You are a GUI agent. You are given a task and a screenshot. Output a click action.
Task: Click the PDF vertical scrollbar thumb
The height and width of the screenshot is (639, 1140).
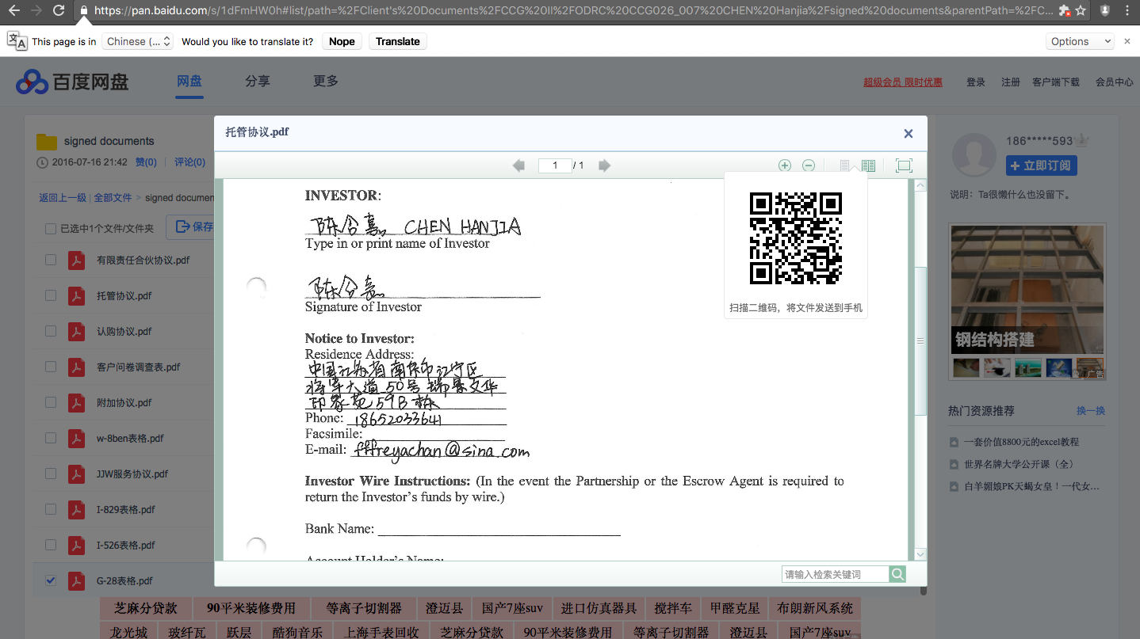click(x=920, y=340)
